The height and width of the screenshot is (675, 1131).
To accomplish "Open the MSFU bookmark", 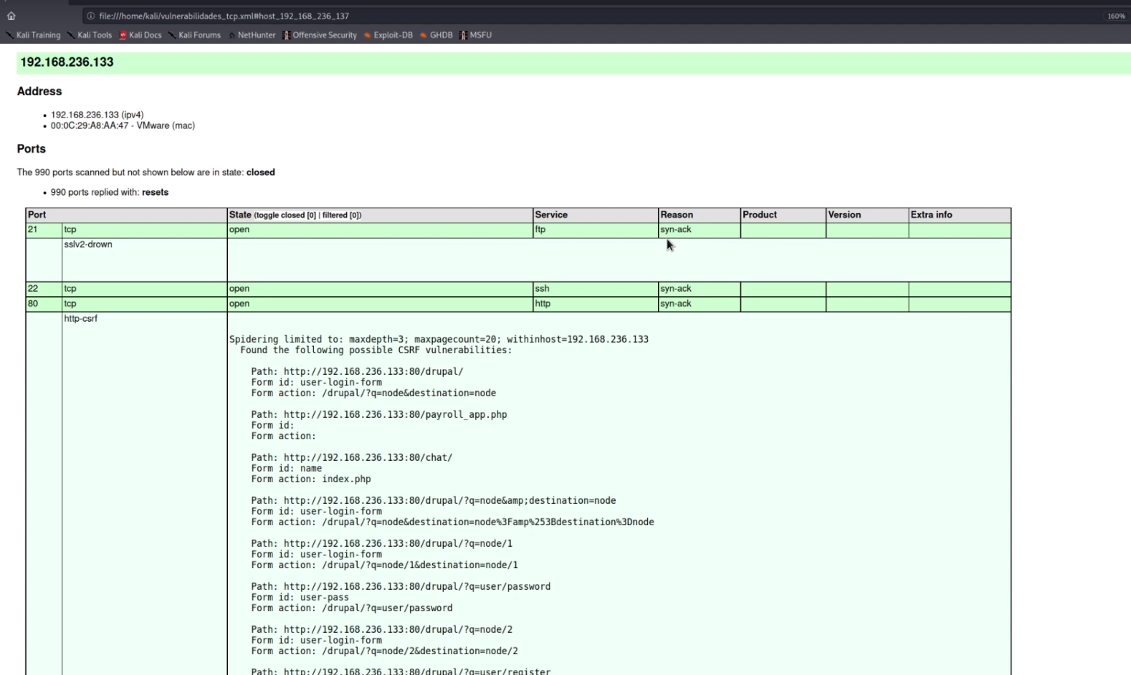I will coord(475,35).
